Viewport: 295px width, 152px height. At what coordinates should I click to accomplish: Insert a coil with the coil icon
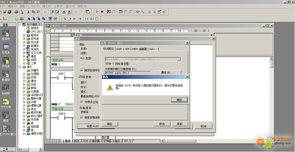coord(92,19)
